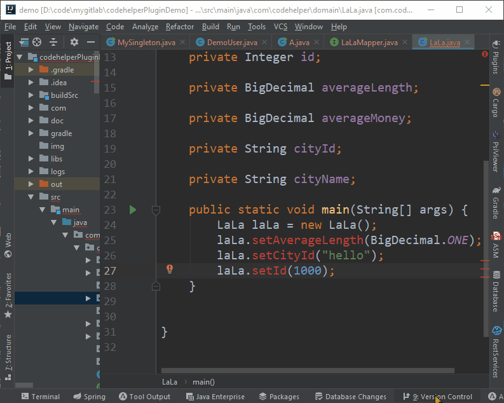Open the Packages tool window
Screen dimensions: 504x403
tap(279, 397)
